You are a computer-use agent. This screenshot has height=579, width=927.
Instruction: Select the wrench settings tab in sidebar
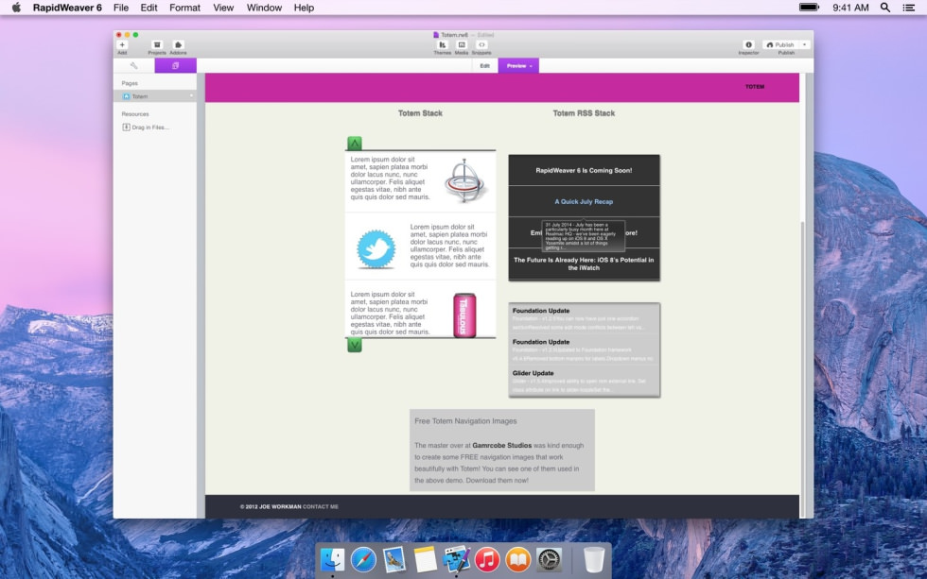click(x=134, y=65)
